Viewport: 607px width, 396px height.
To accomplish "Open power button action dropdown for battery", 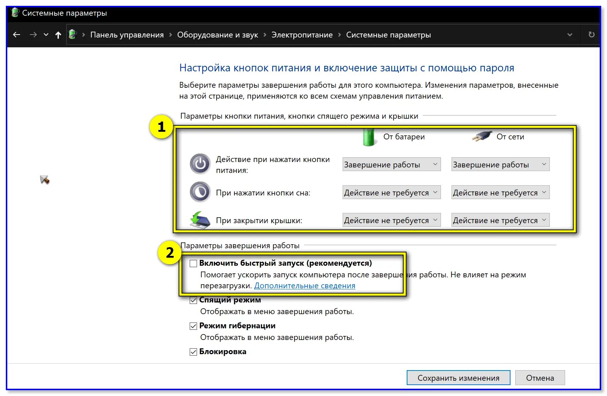I will pos(391,165).
